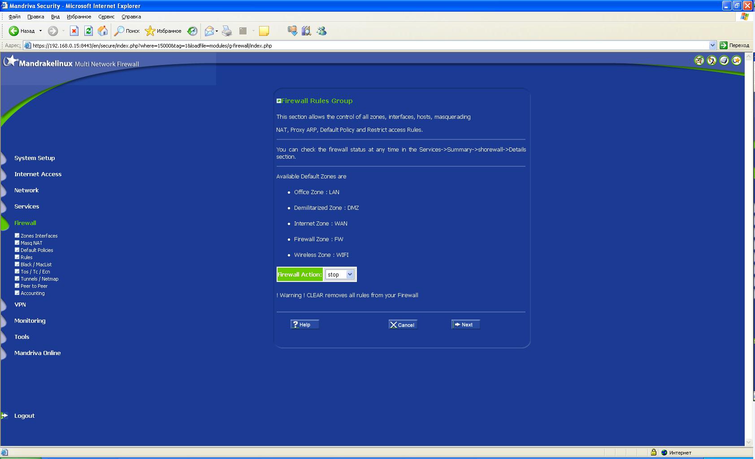Click the Cancel button
The height and width of the screenshot is (459, 755).
pos(403,325)
